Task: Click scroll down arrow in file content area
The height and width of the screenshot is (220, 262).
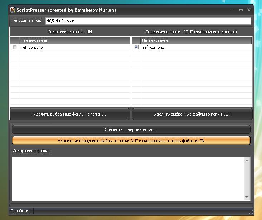Action: coord(247,197)
